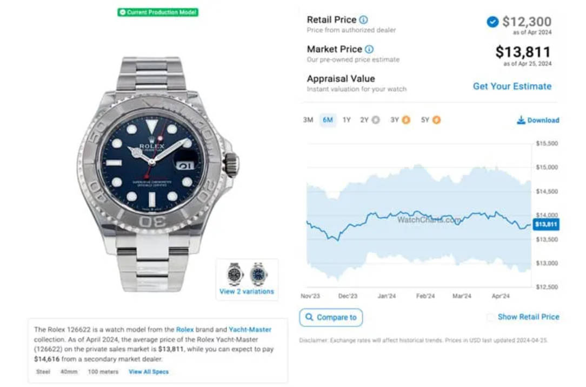Click the black dial variation thumbnail
The image size is (586, 387).
[235, 273]
